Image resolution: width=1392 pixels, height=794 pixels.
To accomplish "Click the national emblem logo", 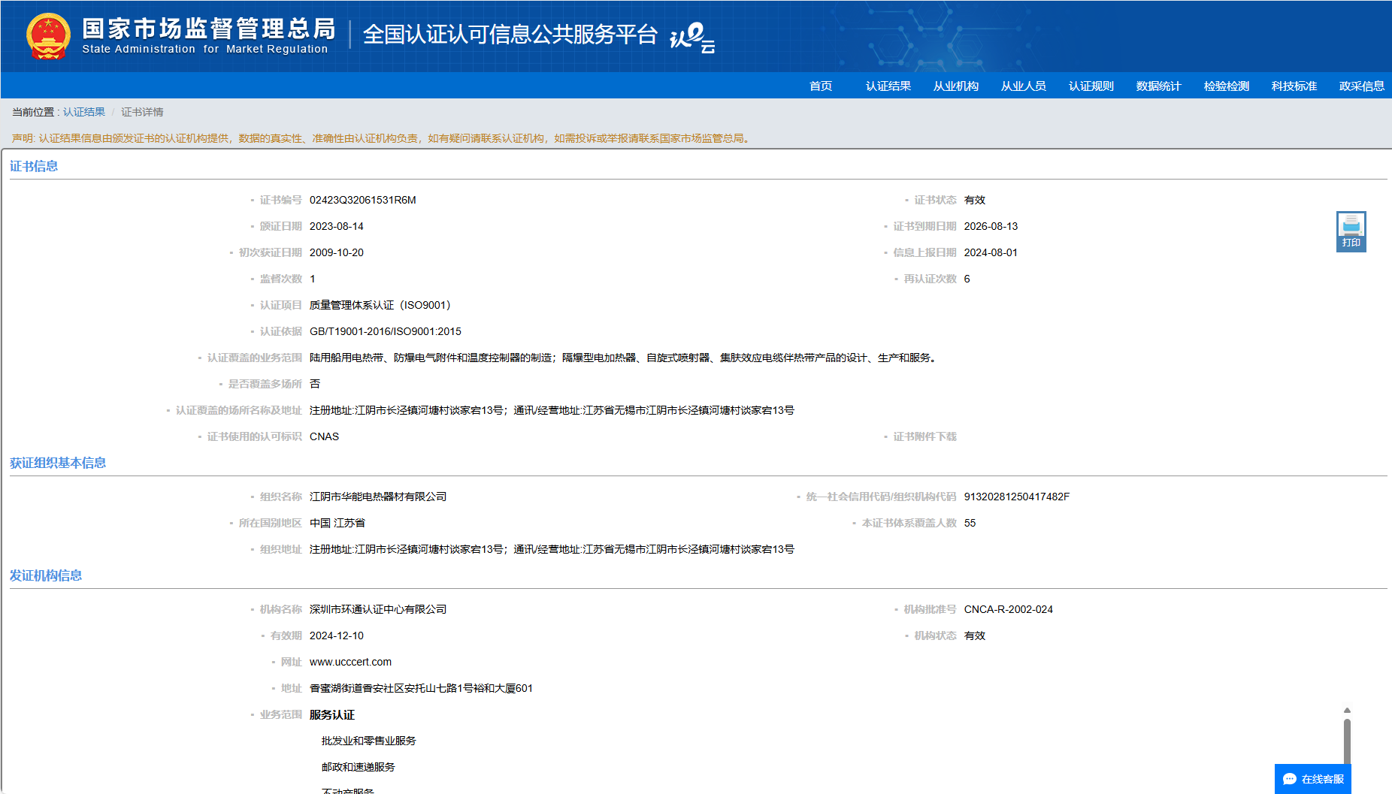I will (x=48, y=36).
